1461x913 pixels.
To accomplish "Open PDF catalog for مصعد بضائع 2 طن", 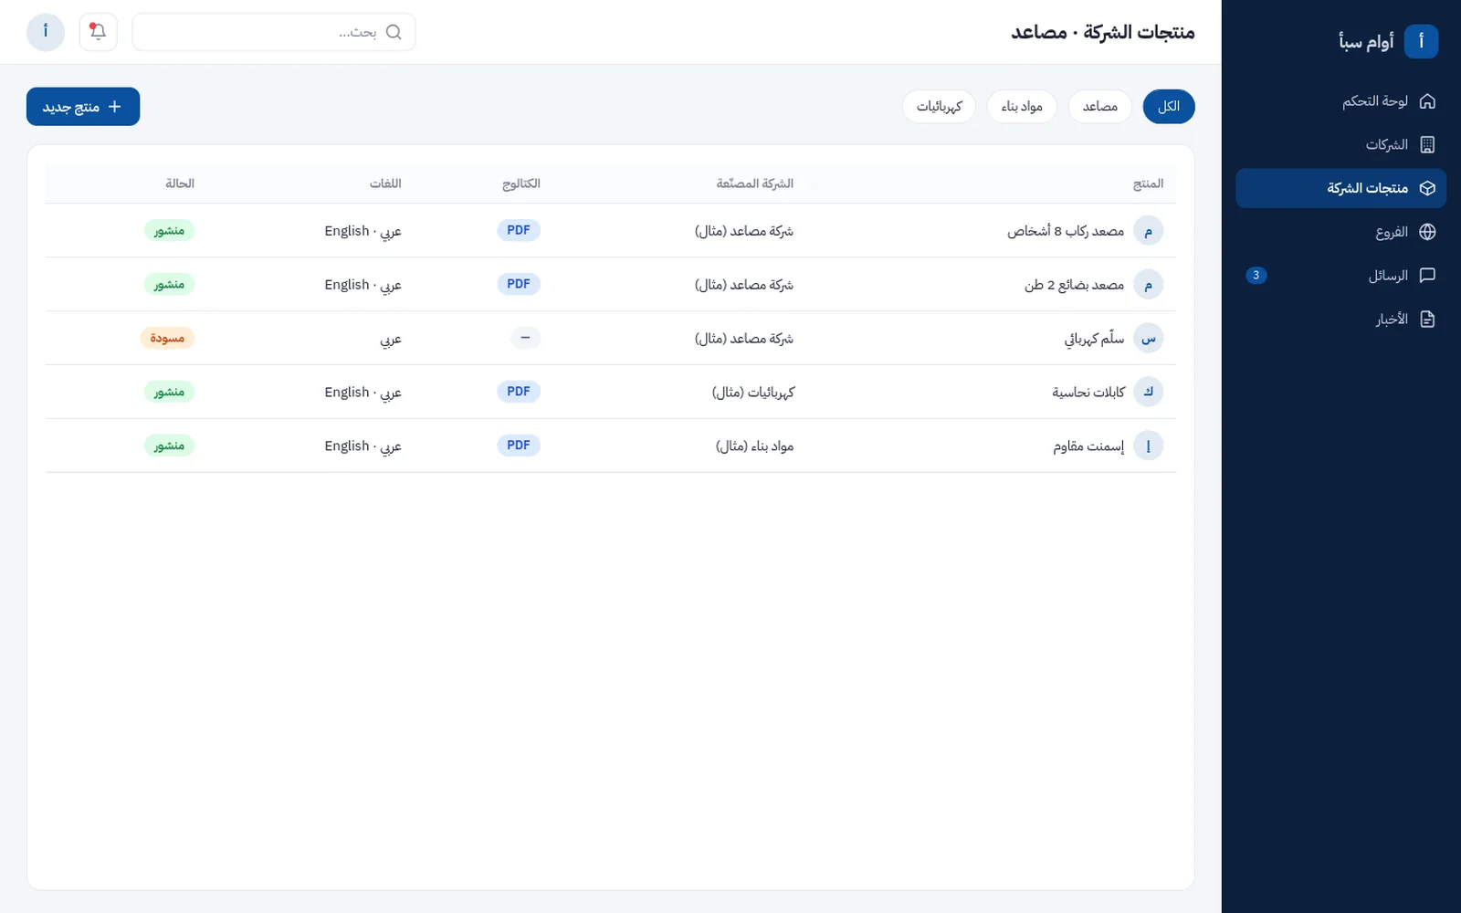I will pos(519,285).
